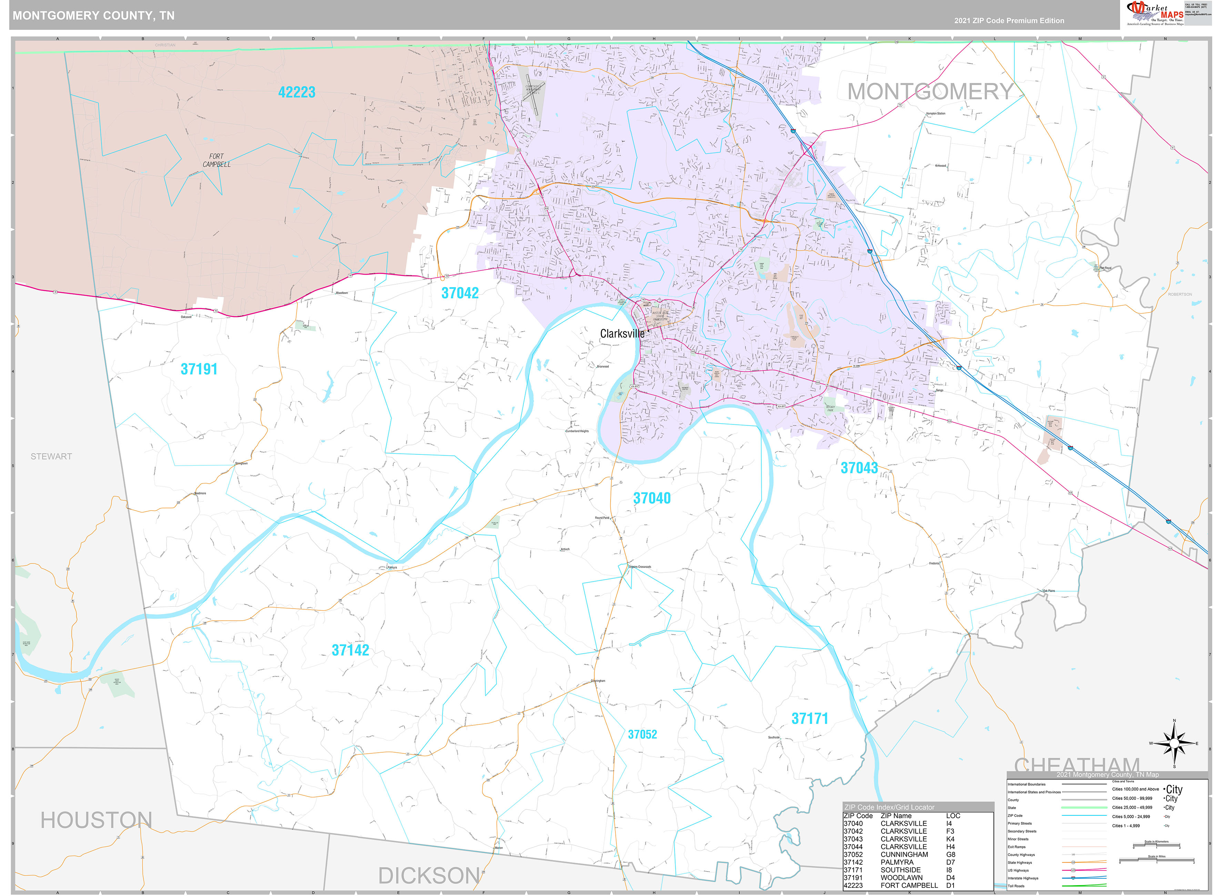Click the '2021 ZIP Code Premium Edition' label
The height and width of the screenshot is (896, 1218).
pos(1009,21)
